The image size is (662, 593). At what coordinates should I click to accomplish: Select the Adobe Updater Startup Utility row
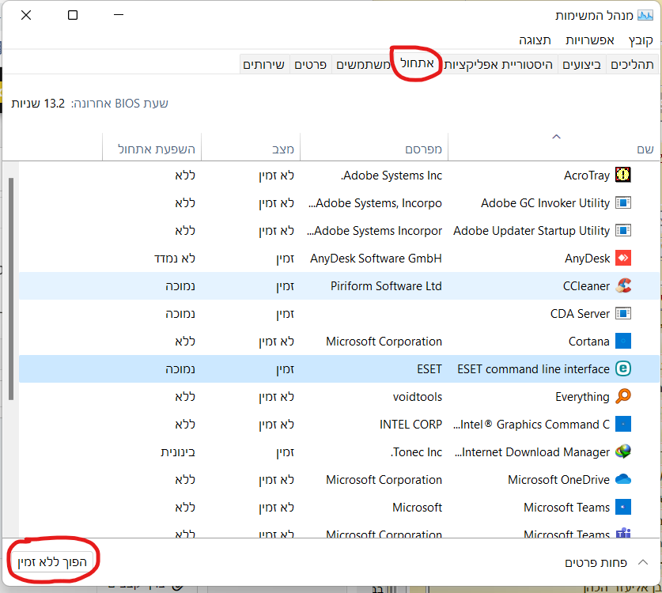tap(339, 230)
